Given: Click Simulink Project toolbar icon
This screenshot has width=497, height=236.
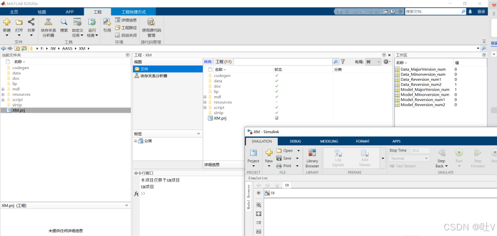Looking at the screenshot, I should point(253,153).
